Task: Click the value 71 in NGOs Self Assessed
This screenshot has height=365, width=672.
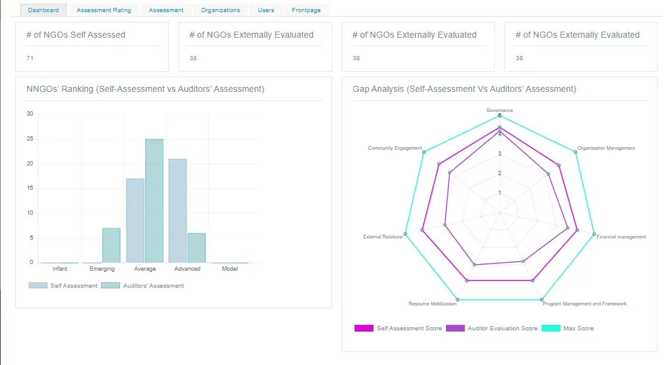Action: [x=30, y=58]
